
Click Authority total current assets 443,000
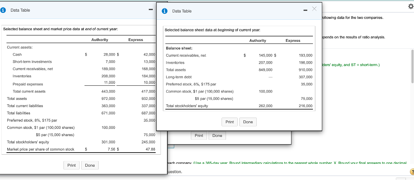pyautogui.click(x=108, y=91)
